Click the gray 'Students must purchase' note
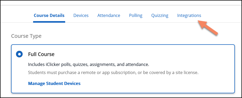242x98 pixels. [x=113, y=72]
